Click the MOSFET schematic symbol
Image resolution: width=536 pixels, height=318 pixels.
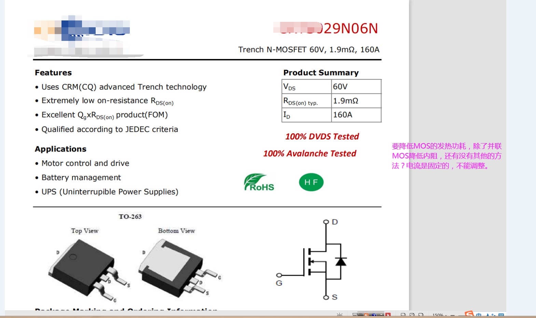pos(312,260)
